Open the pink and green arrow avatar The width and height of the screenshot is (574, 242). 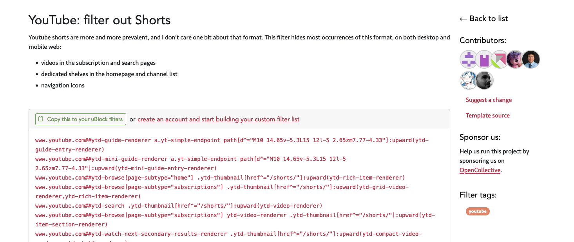(500, 59)
